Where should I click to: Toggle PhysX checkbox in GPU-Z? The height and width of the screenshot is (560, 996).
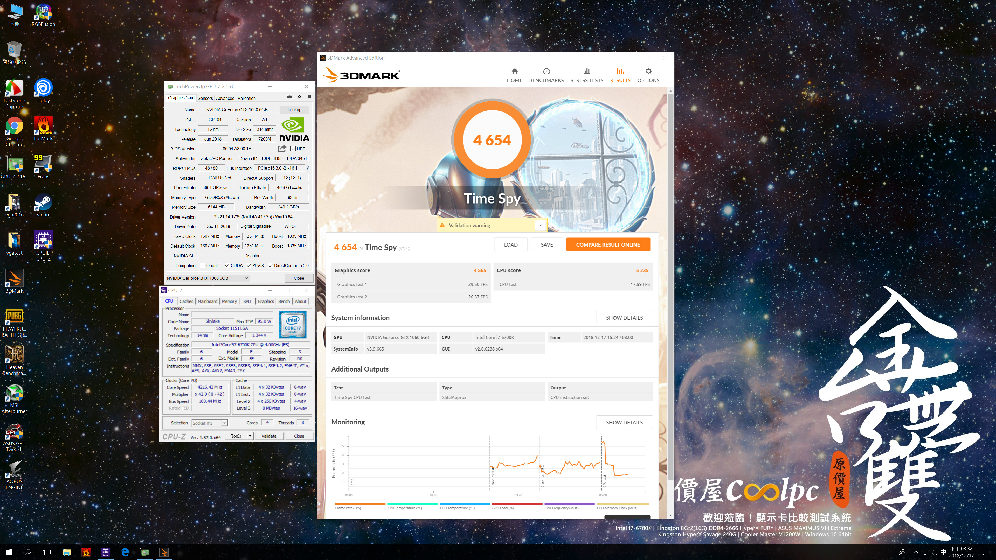click(x=249, y=265)
